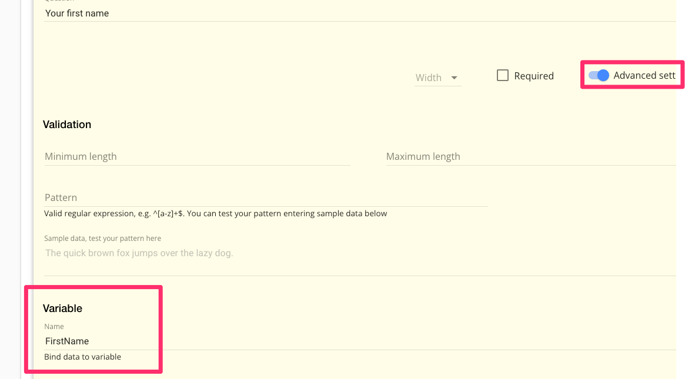The height and width of the screenshot is (379, 685).
Task: Click the gray left sidebar strip
Action: point(10,189)
